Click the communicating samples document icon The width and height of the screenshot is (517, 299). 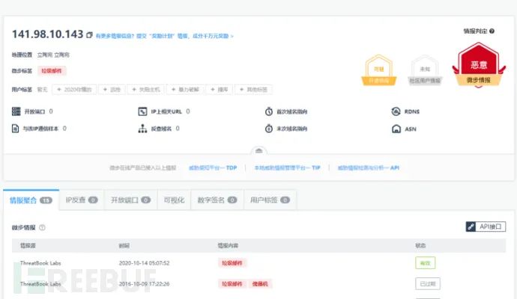pyautogui.click(x=15, y=129)
